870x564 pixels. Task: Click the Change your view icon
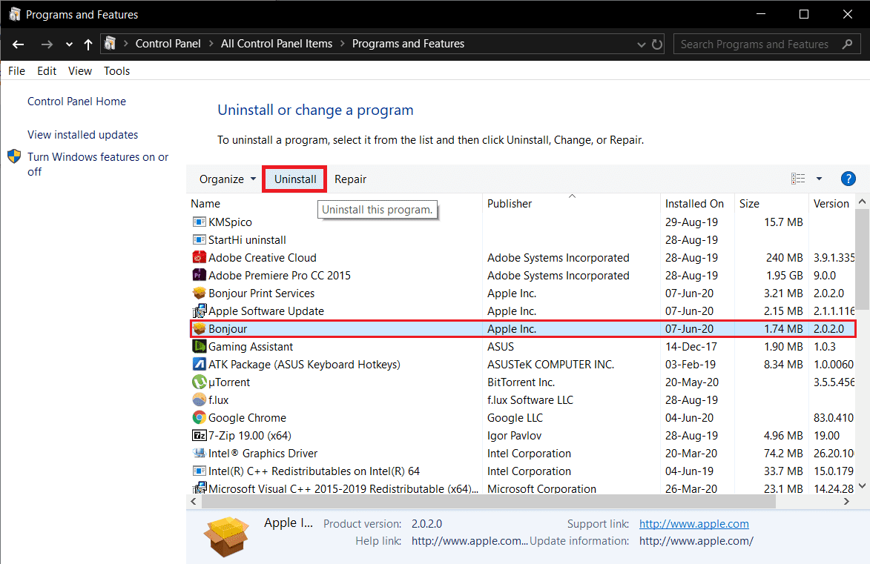[x=798, y=179]
